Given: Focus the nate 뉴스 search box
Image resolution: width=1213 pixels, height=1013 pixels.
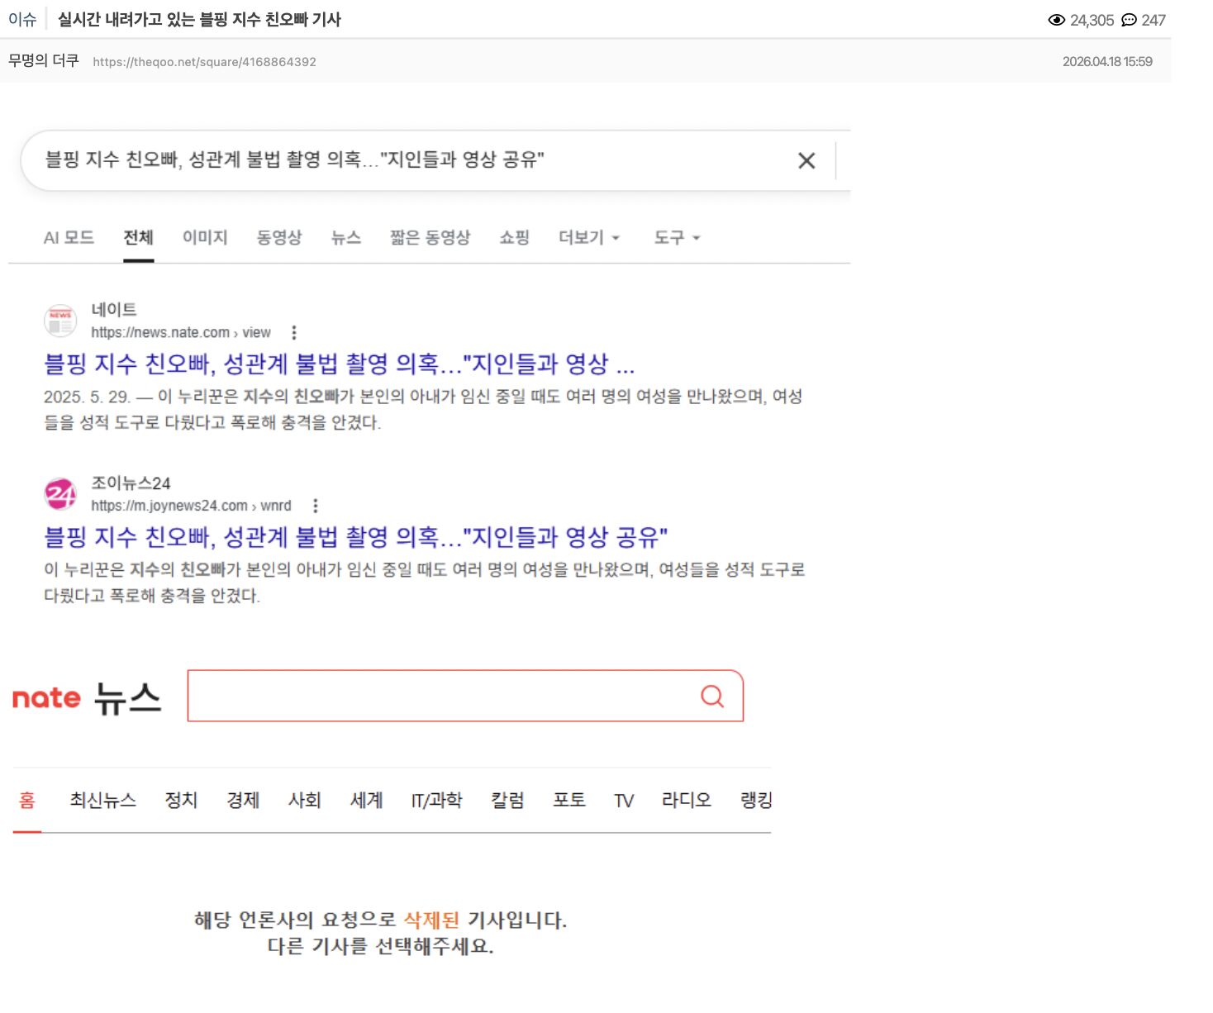Looking at the screenshot, I should (465, 696).
